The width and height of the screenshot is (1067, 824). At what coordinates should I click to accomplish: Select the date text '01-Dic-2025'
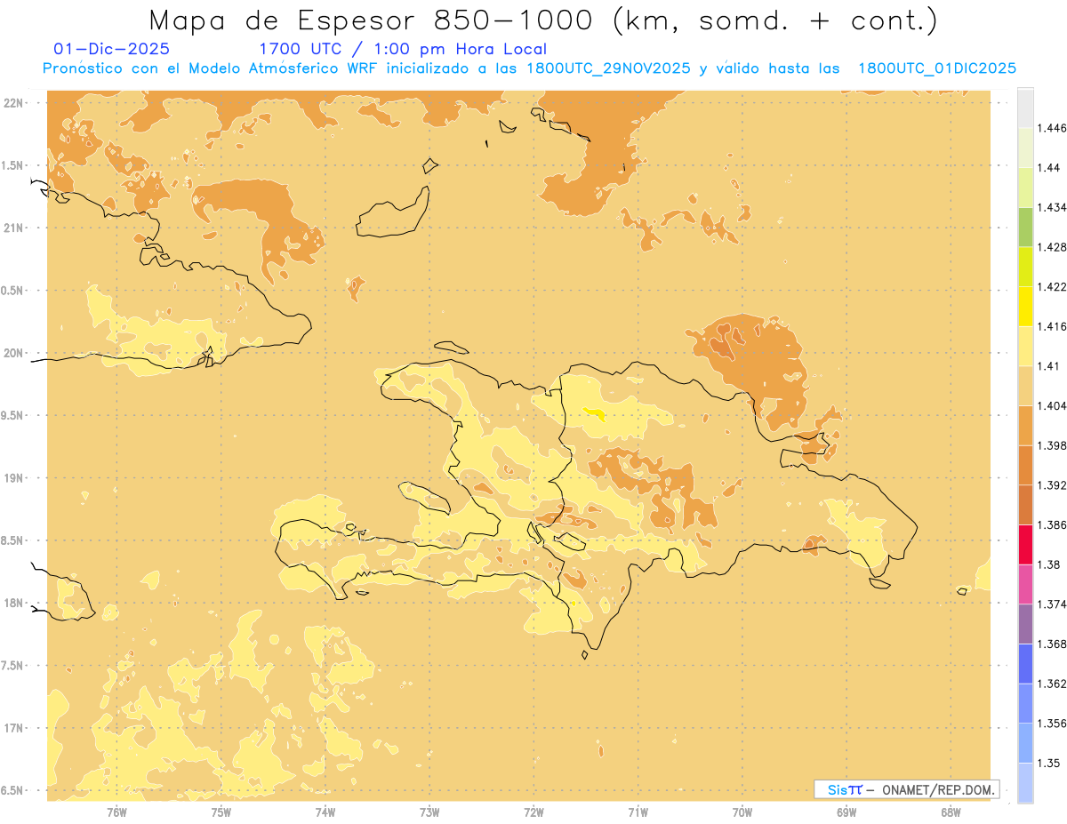(x=112, y=49)
